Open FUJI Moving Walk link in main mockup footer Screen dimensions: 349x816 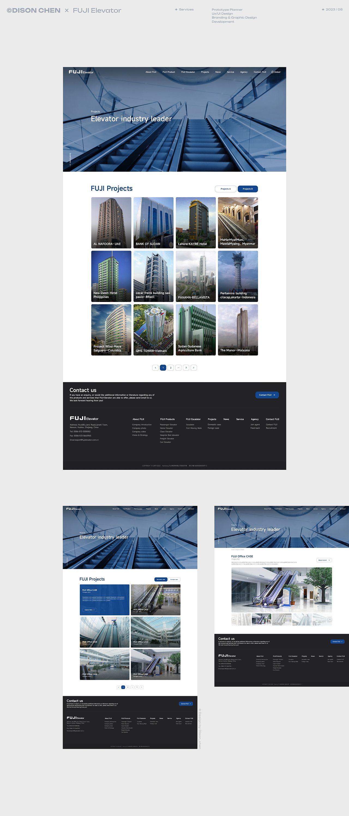point(194,428)
